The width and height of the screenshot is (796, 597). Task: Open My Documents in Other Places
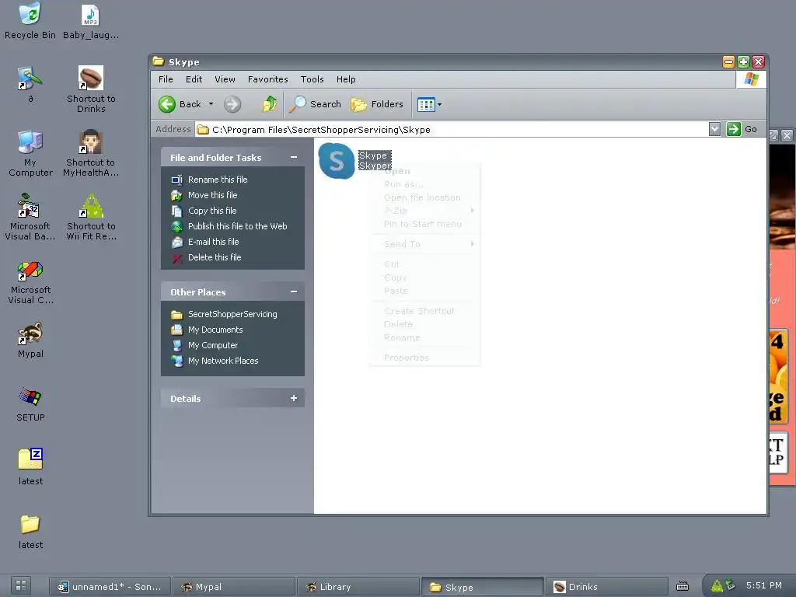pos(215,330)
